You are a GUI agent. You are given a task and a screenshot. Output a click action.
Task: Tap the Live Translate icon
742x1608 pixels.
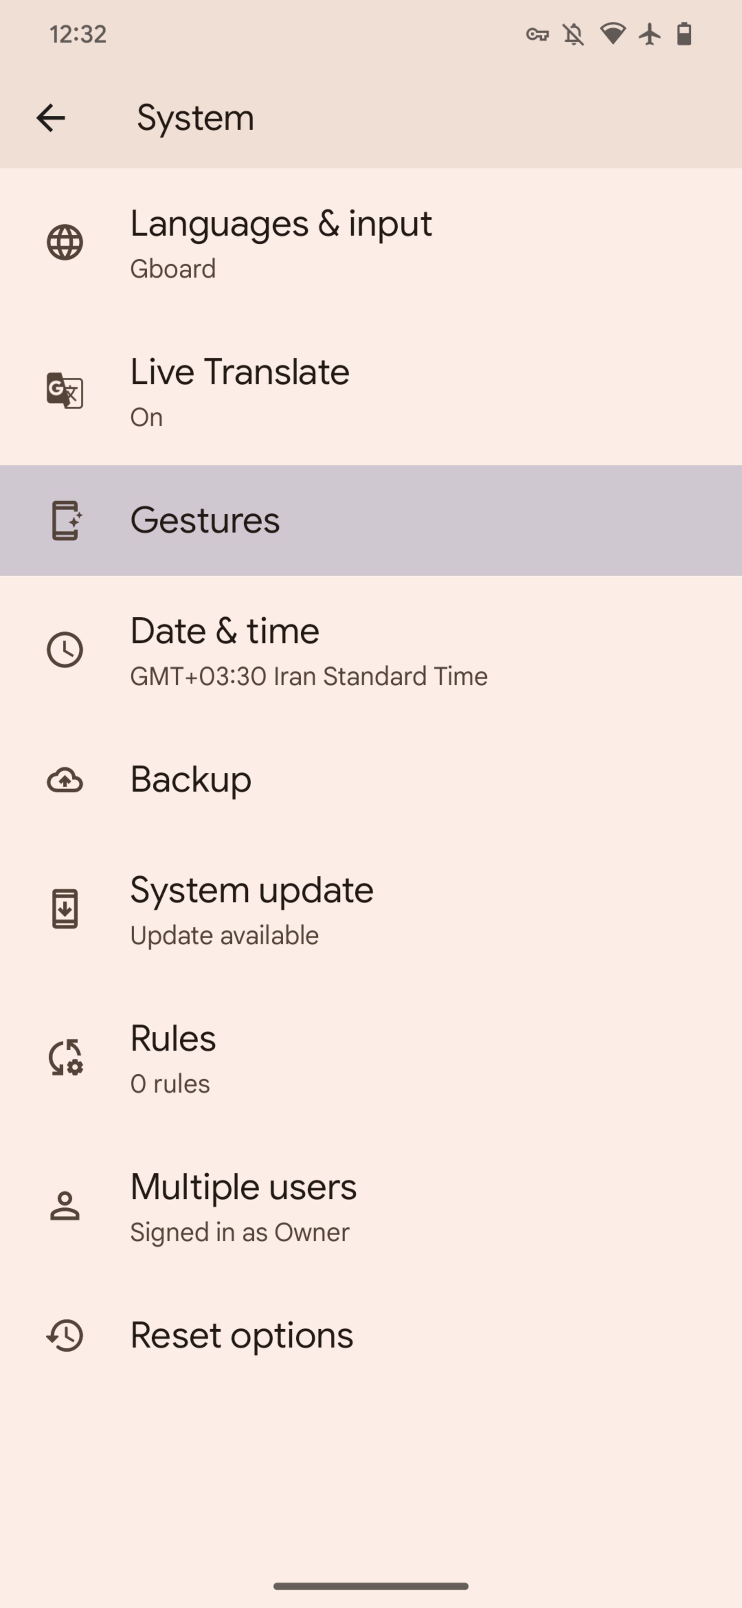click(x=65, y=390)
